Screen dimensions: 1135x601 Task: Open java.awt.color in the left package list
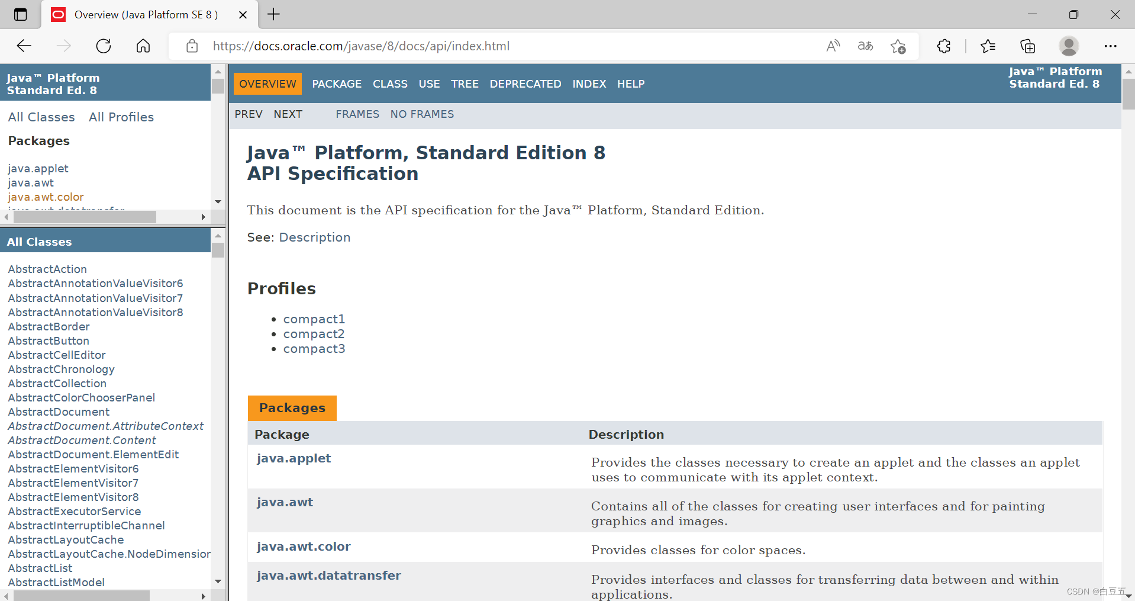click(46, 197)
